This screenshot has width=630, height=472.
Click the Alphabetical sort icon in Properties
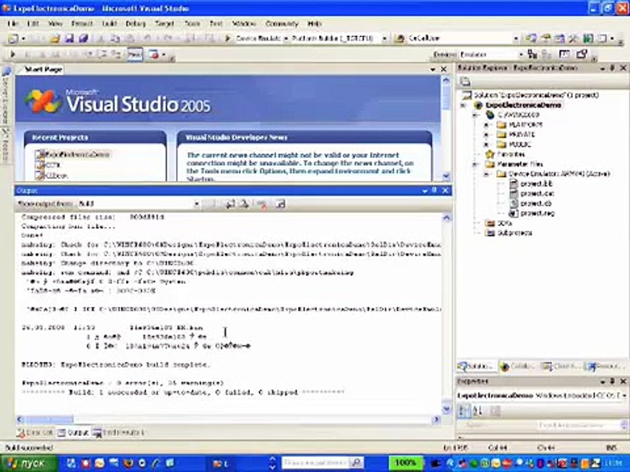(x=477, y=410)
